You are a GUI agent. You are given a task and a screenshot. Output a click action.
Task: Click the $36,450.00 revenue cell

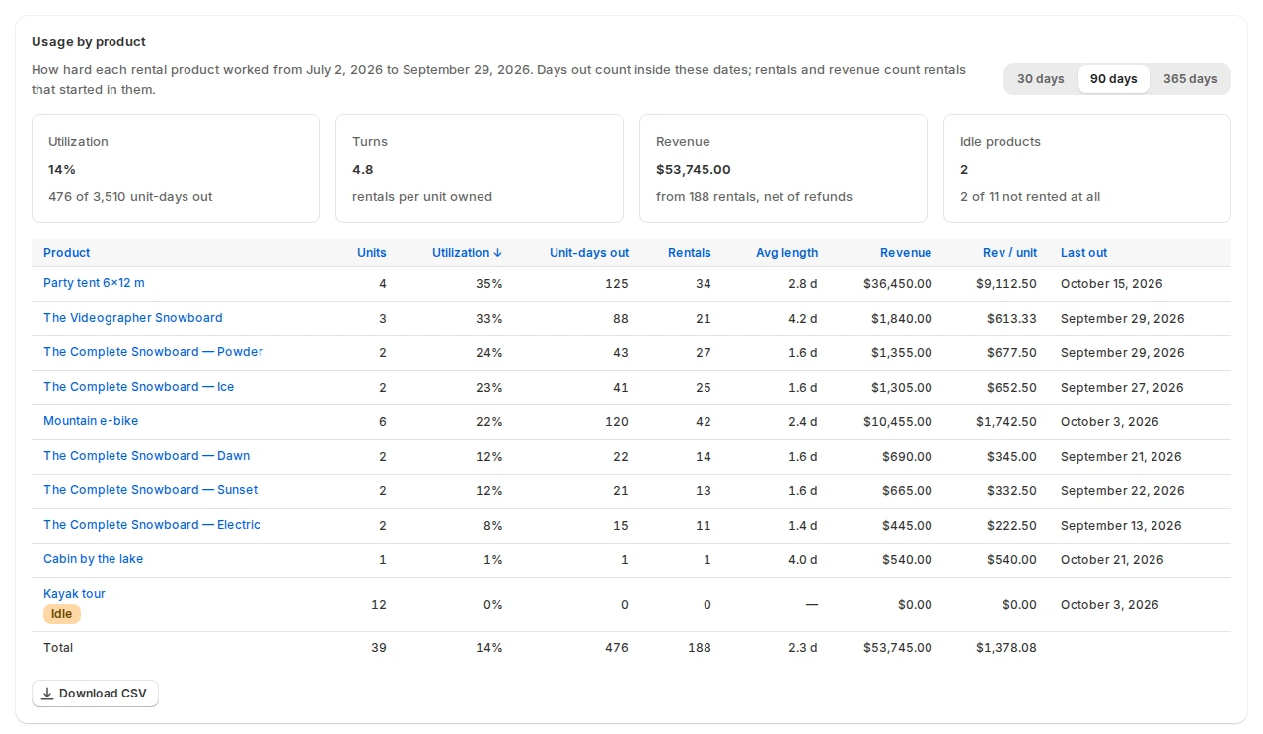[898, 284]
